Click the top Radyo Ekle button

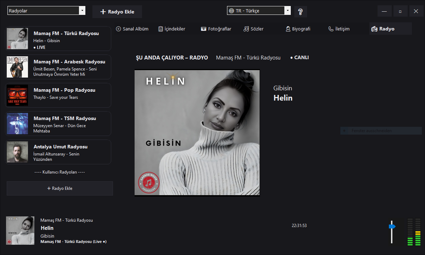(117, 12)
